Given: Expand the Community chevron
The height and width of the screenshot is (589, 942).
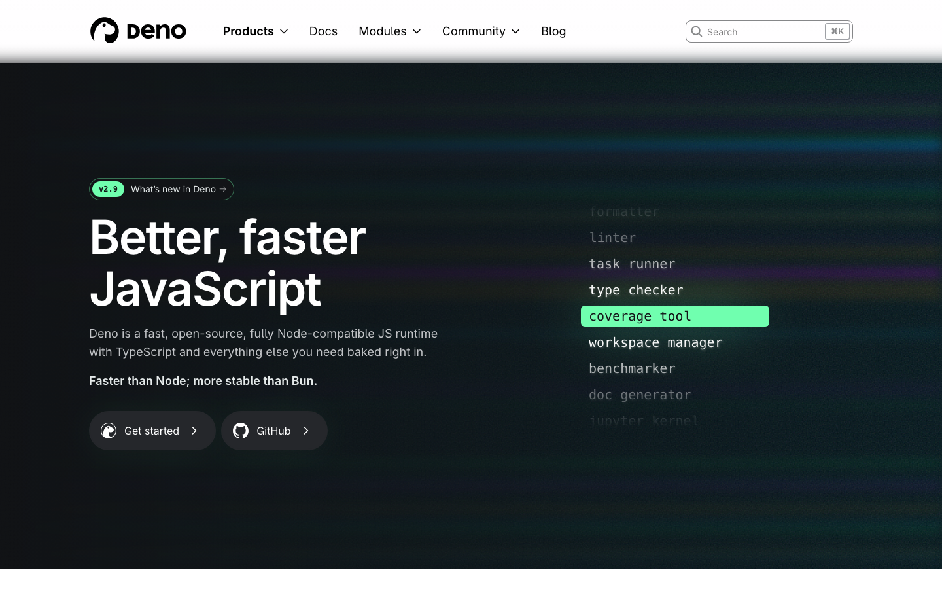Looking at the screenshot, I should point(515,31).
